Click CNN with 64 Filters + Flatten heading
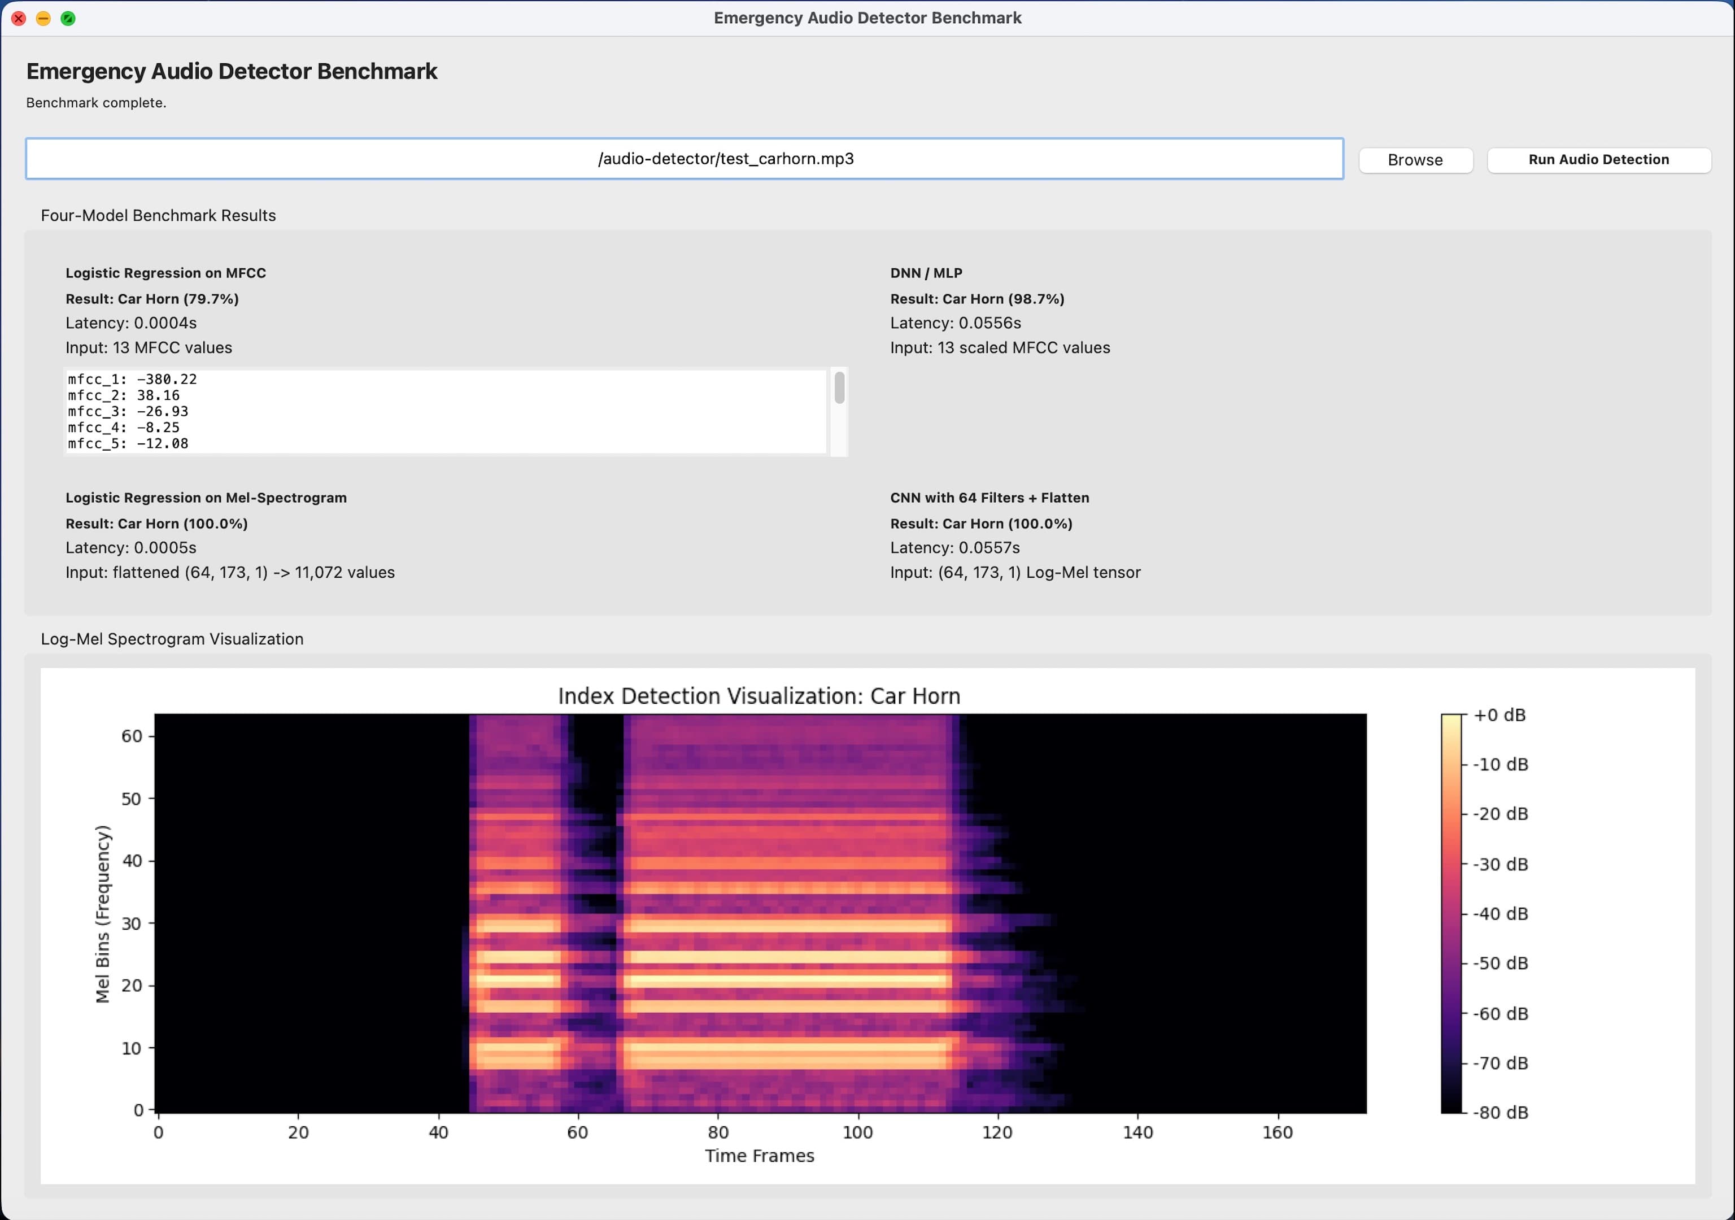The width and height of the screenshot is (1735, 1220). point(989,498)
